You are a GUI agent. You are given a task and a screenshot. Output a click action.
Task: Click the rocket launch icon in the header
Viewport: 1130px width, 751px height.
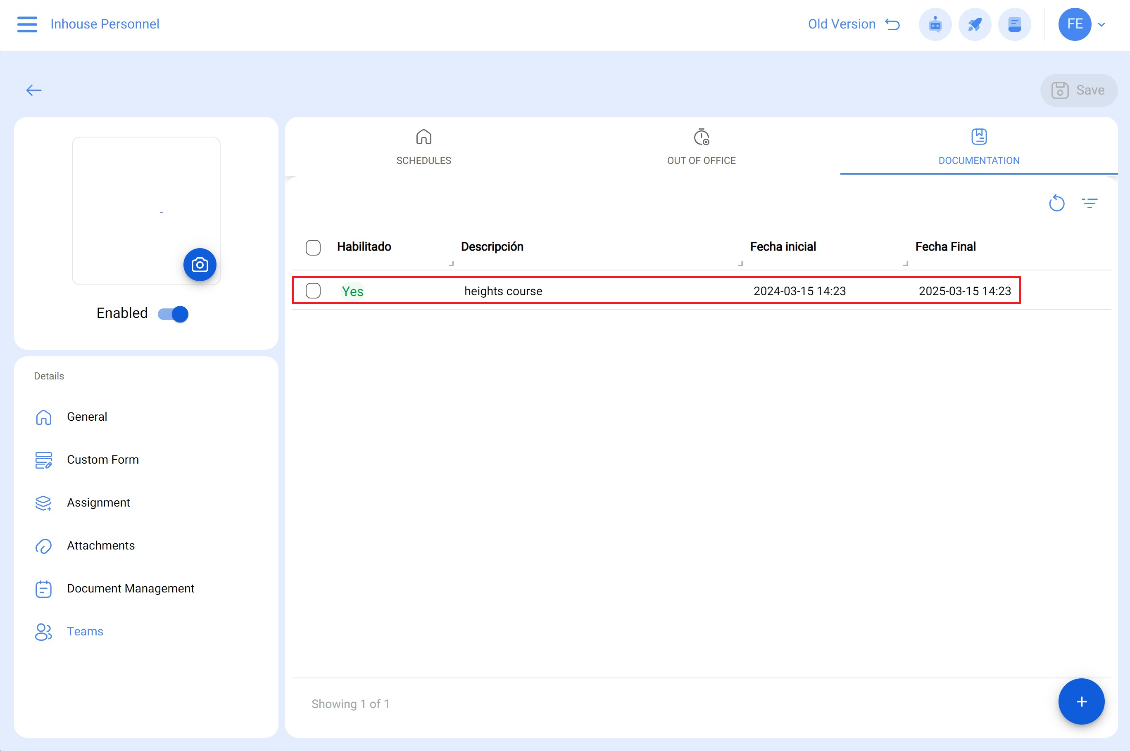(975, 24)
